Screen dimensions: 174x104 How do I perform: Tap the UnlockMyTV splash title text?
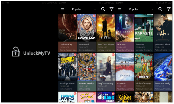(x=37, y=53)
